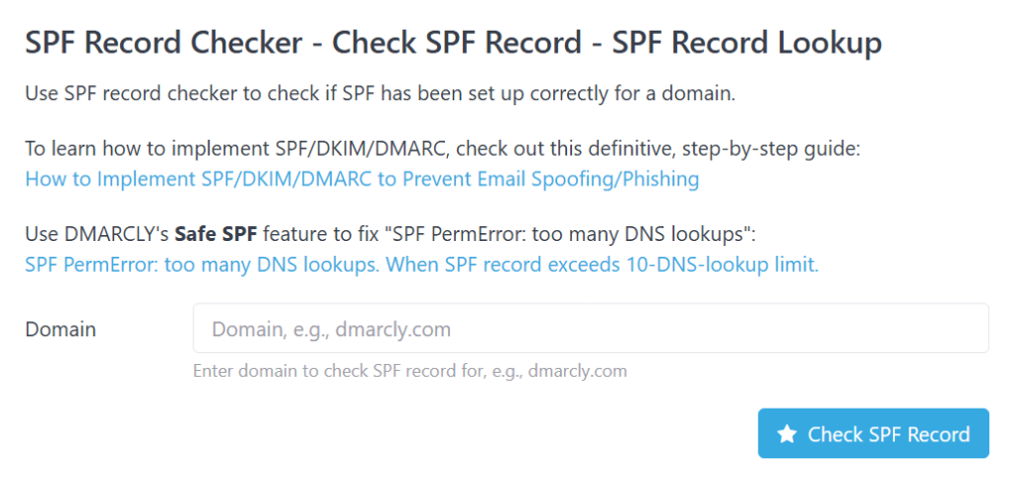Image resolution: width=1017 pixels, height=482 pixels.
Task: Focus the Domain text input field
Action: tap(590, 328)
